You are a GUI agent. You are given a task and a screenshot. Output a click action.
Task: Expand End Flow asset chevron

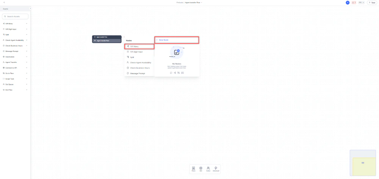coord(27,90)
